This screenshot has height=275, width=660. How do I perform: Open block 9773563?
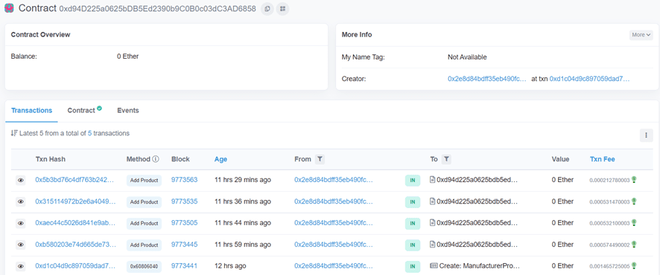(x=184, y=180)
